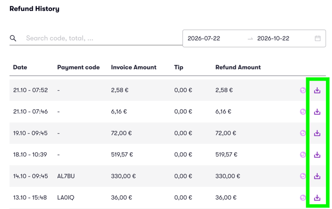Click date 21.10 - 07:52
The width and height of the screenshot is (332, 209).
tap(31, 90)
